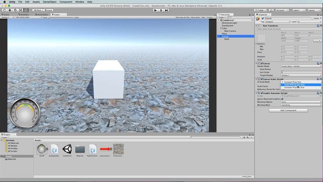This screenshot has width=323, height=182.
Task: Step forward one frame
Action: pos(167,10)
